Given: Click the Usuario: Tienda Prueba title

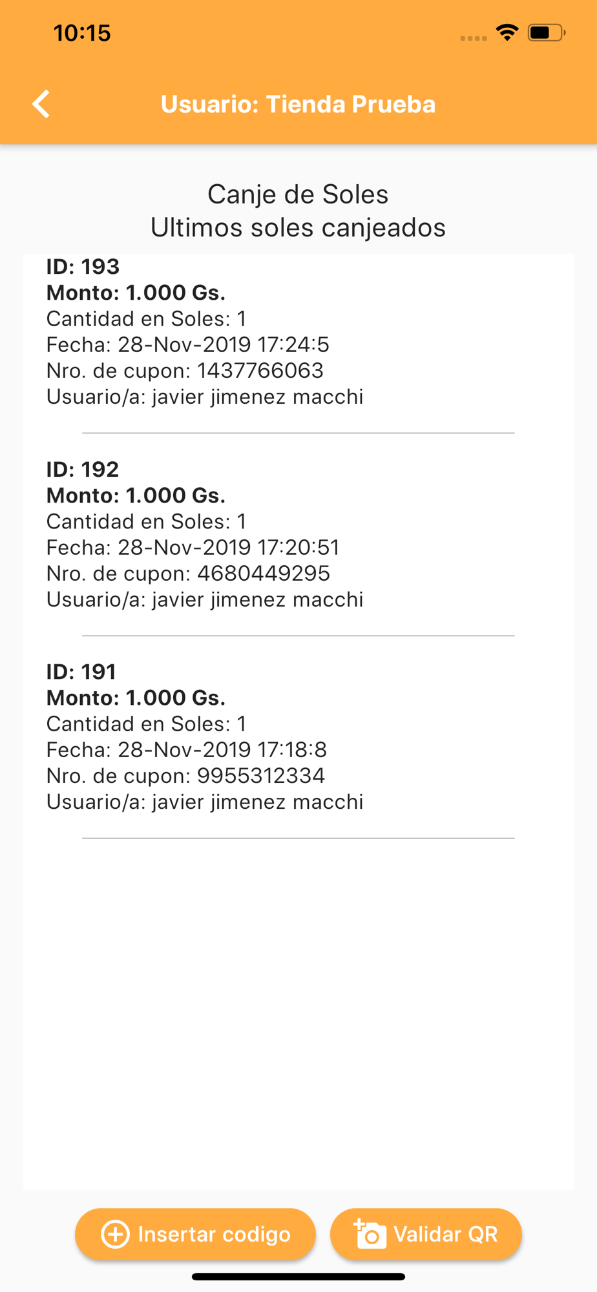Looking at the screenshot, I should point(298,104).
